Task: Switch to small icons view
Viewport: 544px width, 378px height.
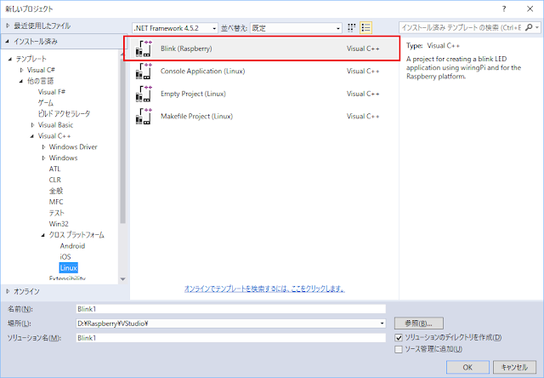Action: pos(351,28)
